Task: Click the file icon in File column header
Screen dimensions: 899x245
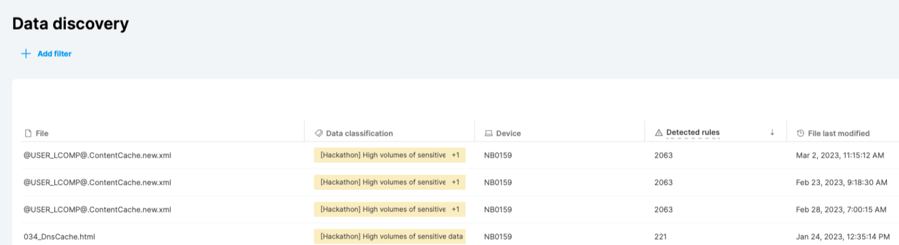Action: (x=28, y=134)
